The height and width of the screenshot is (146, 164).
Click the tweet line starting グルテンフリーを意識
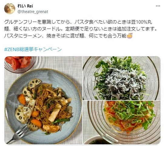(78, 22)
